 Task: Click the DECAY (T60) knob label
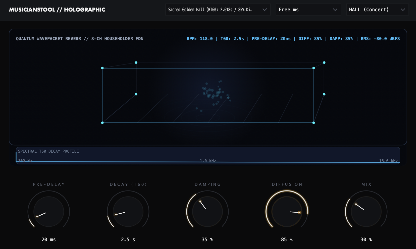click(x=128, y=184)
